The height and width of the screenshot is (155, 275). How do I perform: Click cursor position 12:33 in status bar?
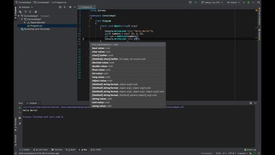pyautogui.click(x=218, y=153)
